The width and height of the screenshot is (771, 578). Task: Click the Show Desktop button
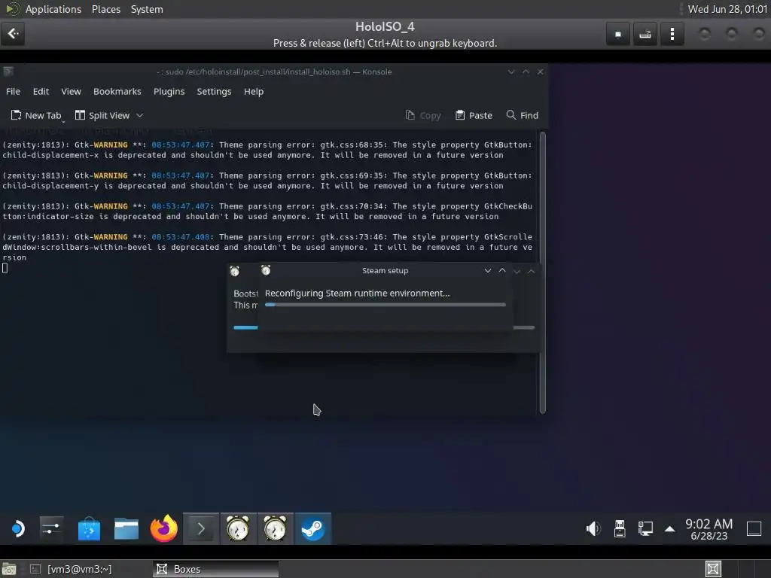coord(754,529)
